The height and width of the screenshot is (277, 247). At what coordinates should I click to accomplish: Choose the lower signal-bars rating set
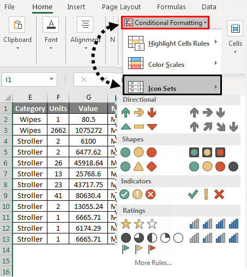(x=214, y=238)
